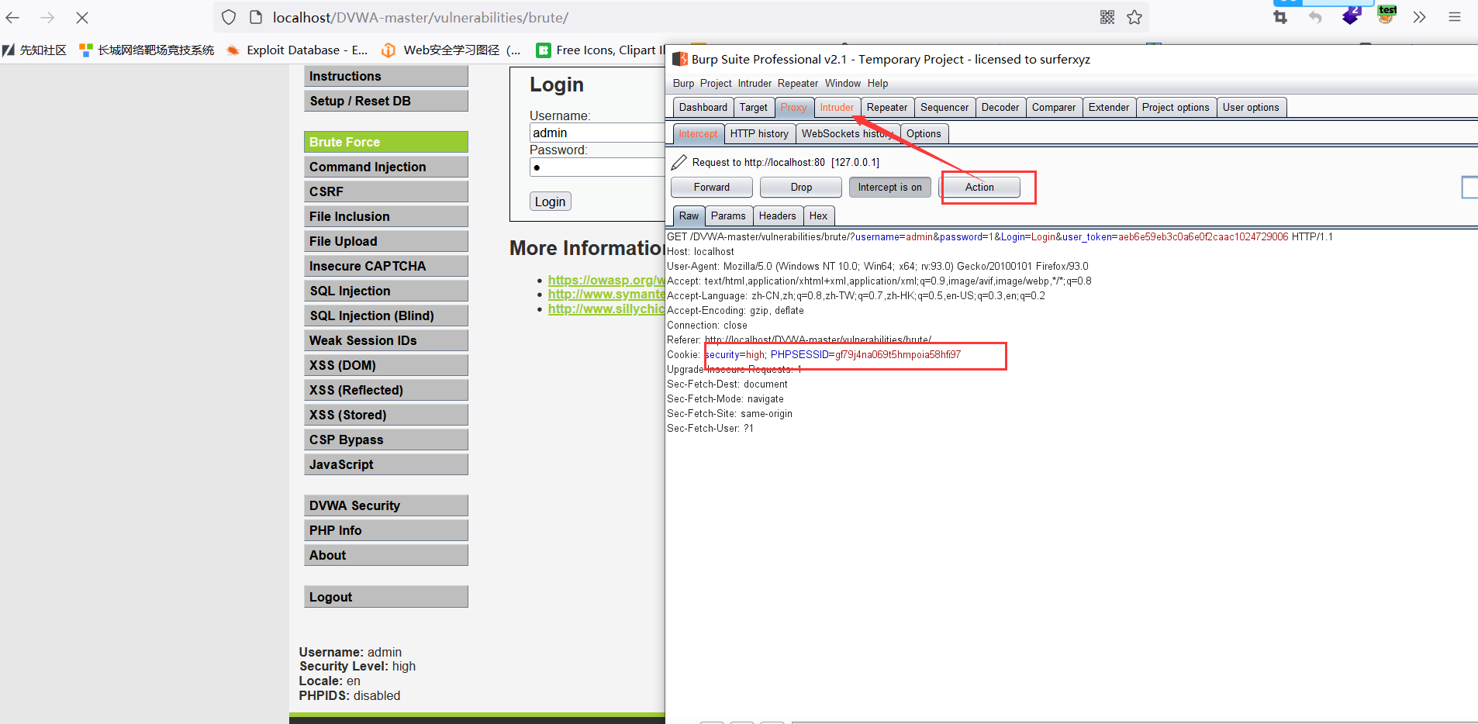Switch to the Dashboard tab

[703, 108]
